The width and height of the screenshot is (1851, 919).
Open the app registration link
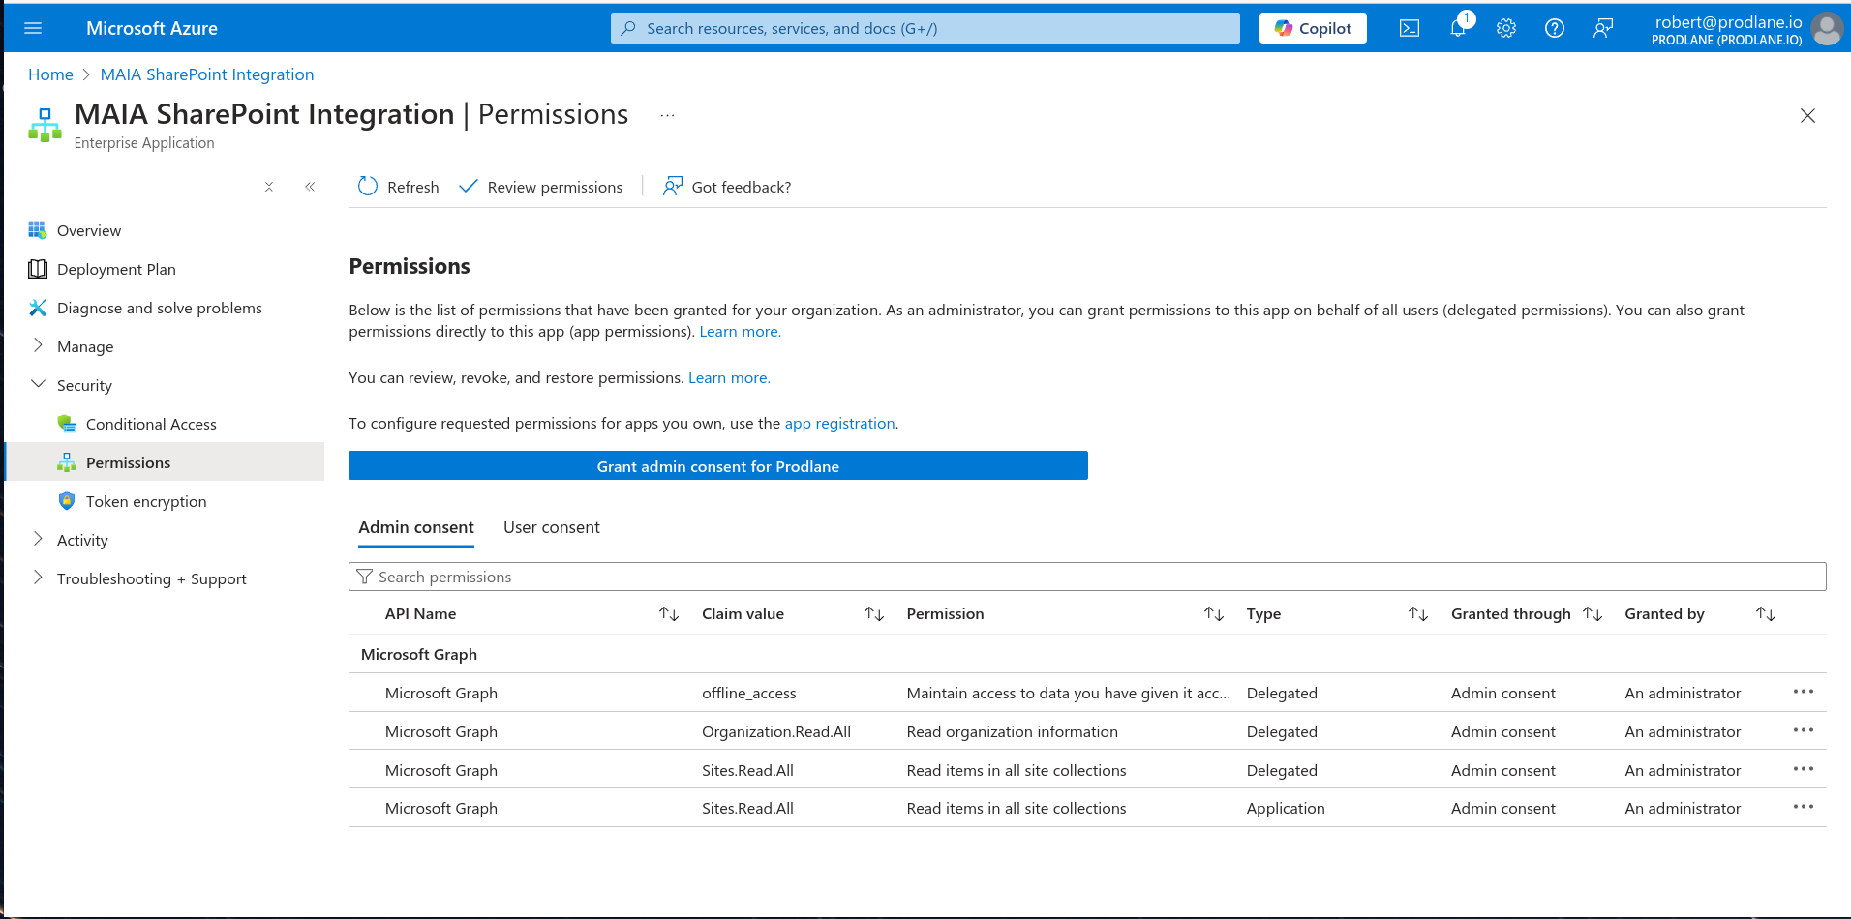click(x=839, y=424)
